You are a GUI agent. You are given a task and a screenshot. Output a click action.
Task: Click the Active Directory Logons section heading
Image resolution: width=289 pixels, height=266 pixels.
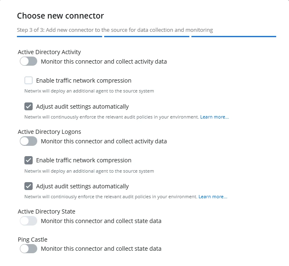49,132
